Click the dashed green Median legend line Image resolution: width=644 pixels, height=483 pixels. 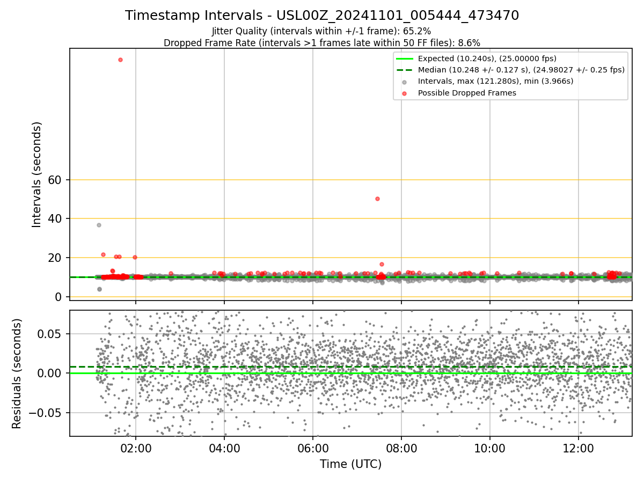click(405, 70)
